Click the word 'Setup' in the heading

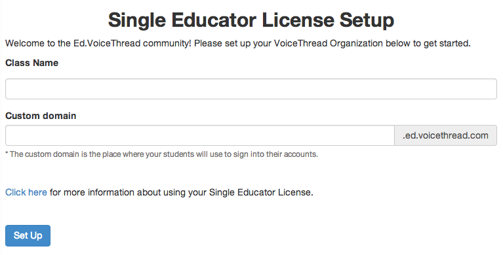click(x=367, y=21)
